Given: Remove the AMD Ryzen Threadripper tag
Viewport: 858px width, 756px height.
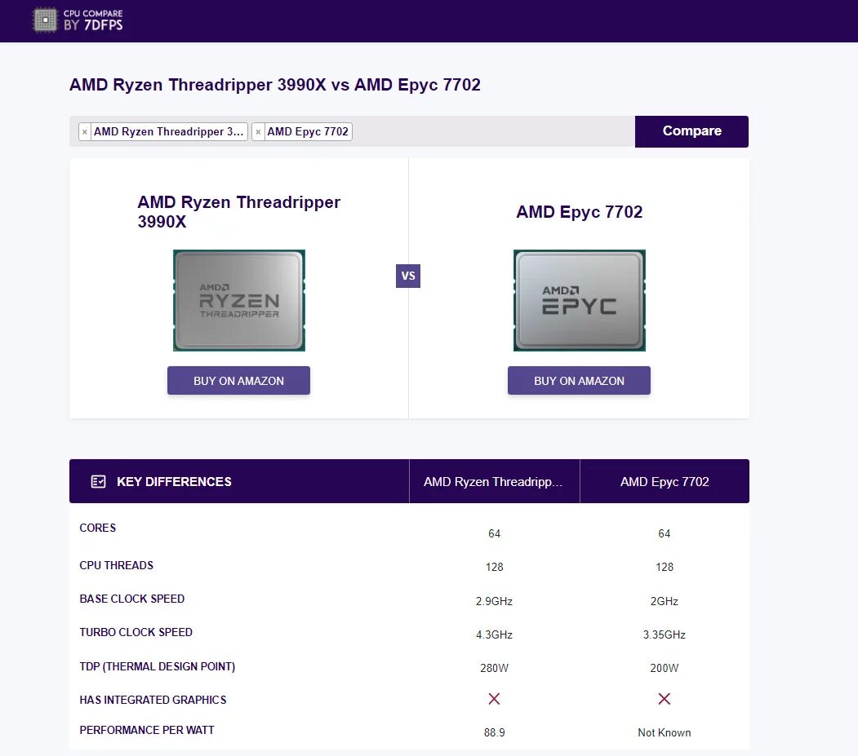Looking at the screenshot, I should tap(85, 132).
